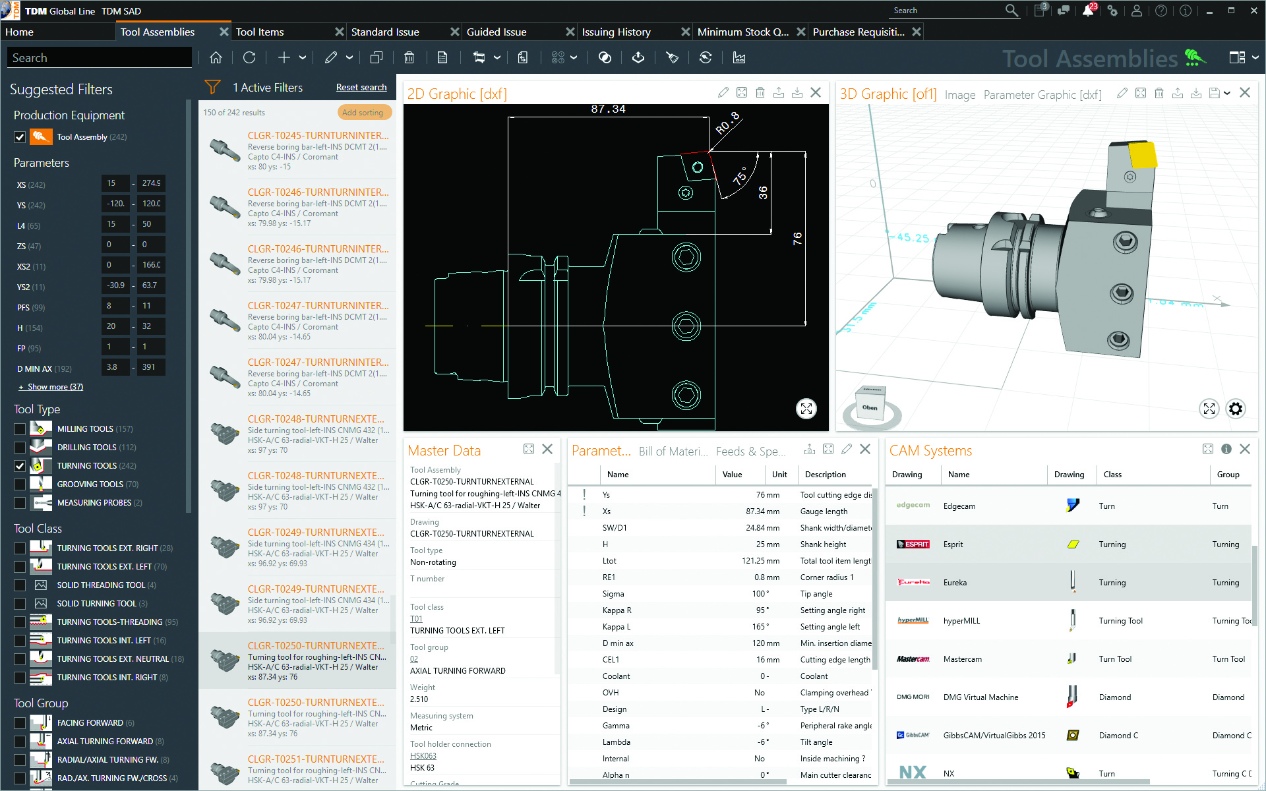Viewport: 1266px width, 791px height.
Task: Click the circular sync icon in the toolbar
Action: tap(705, 58)
